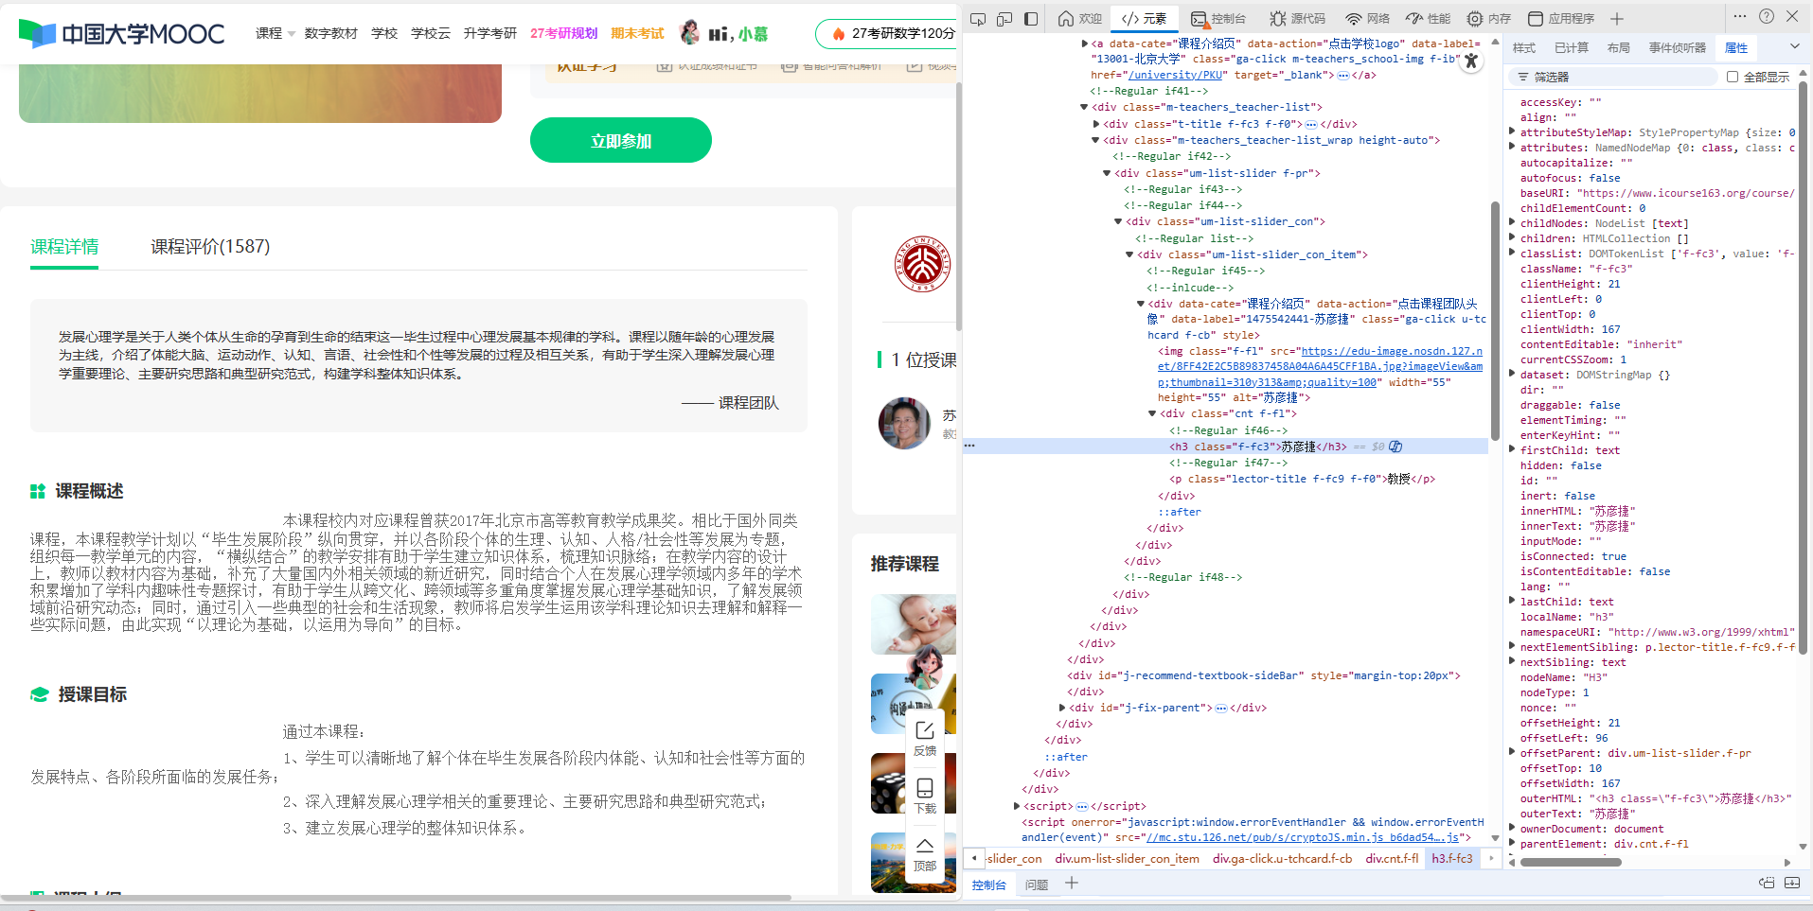Click the plus icon to add more DevTools tools
This screenshot has height=911, width=1813.
pyautogui.click(x=1617, y=18)
